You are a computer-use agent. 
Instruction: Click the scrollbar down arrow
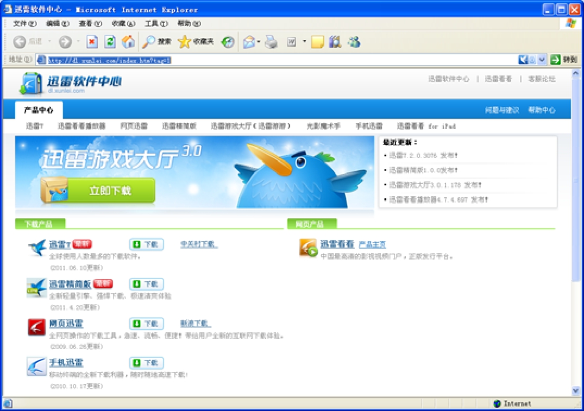[x=575, y=391]
